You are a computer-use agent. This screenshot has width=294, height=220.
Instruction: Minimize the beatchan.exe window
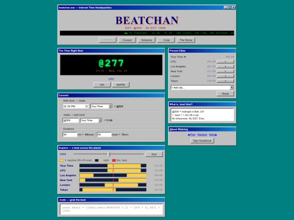tap(225, 8)
